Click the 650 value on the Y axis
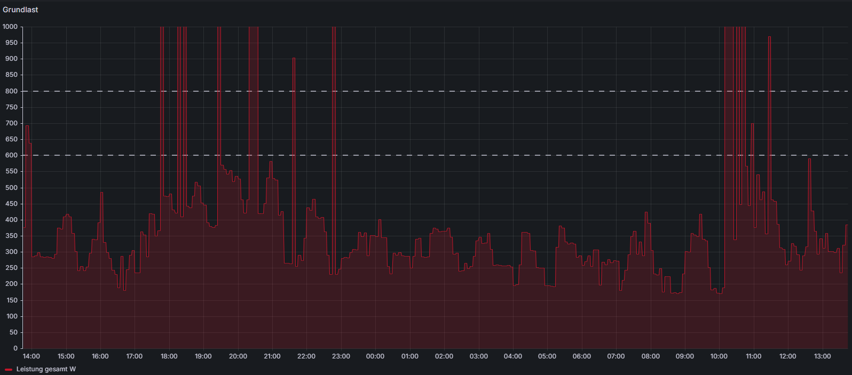 (x=12, y=139)
